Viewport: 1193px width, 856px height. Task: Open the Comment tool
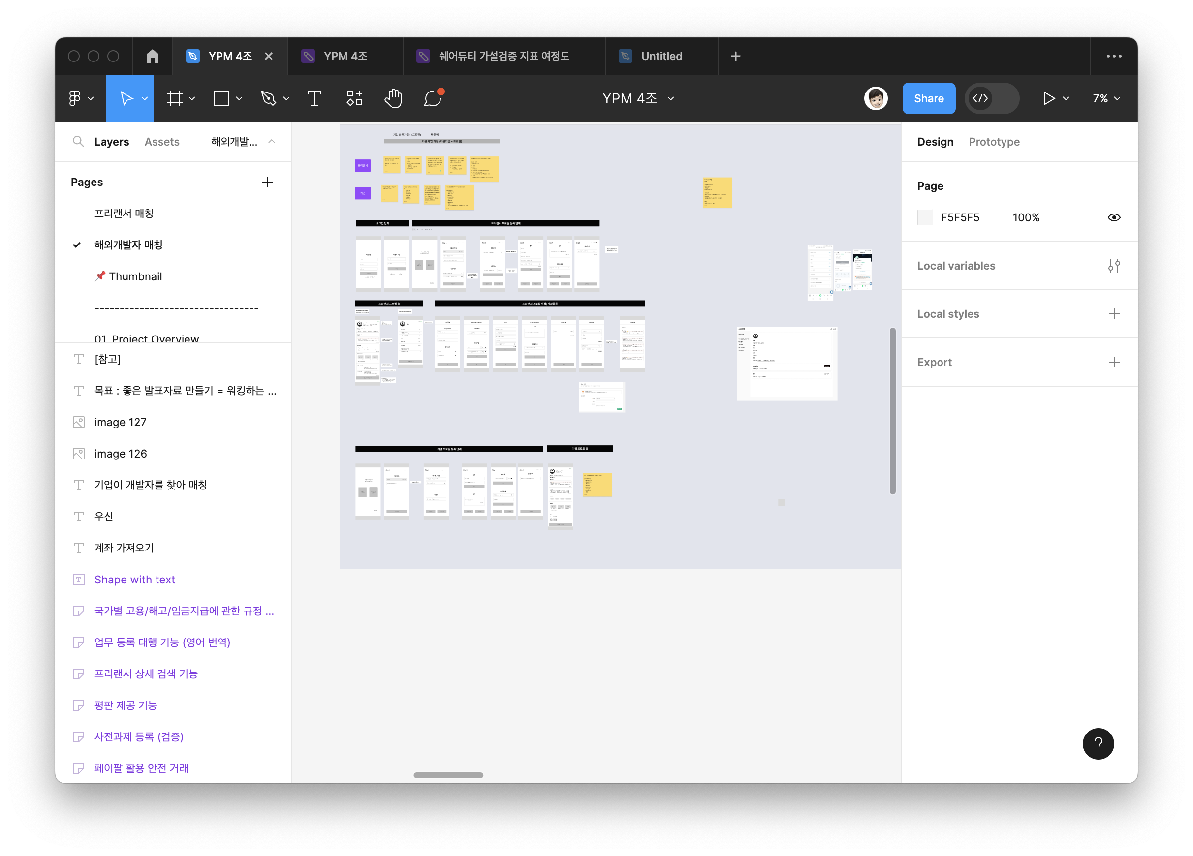tap(432, 98)
